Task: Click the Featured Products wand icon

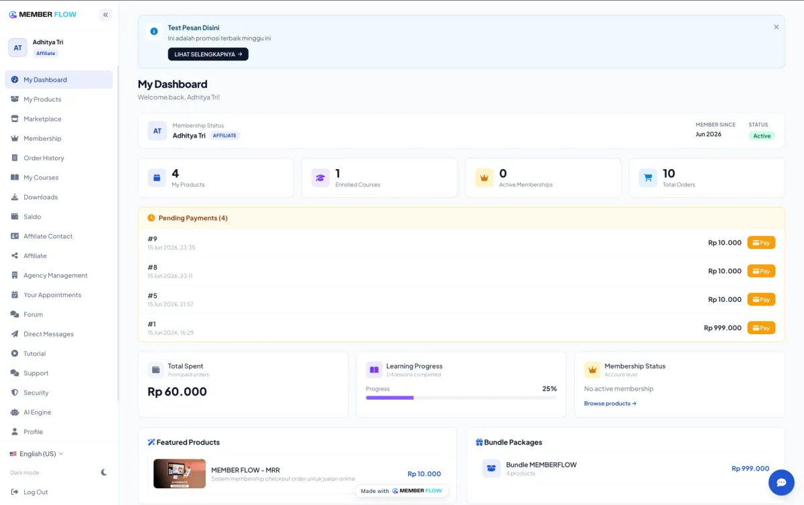Action: (x=151, y=442)
